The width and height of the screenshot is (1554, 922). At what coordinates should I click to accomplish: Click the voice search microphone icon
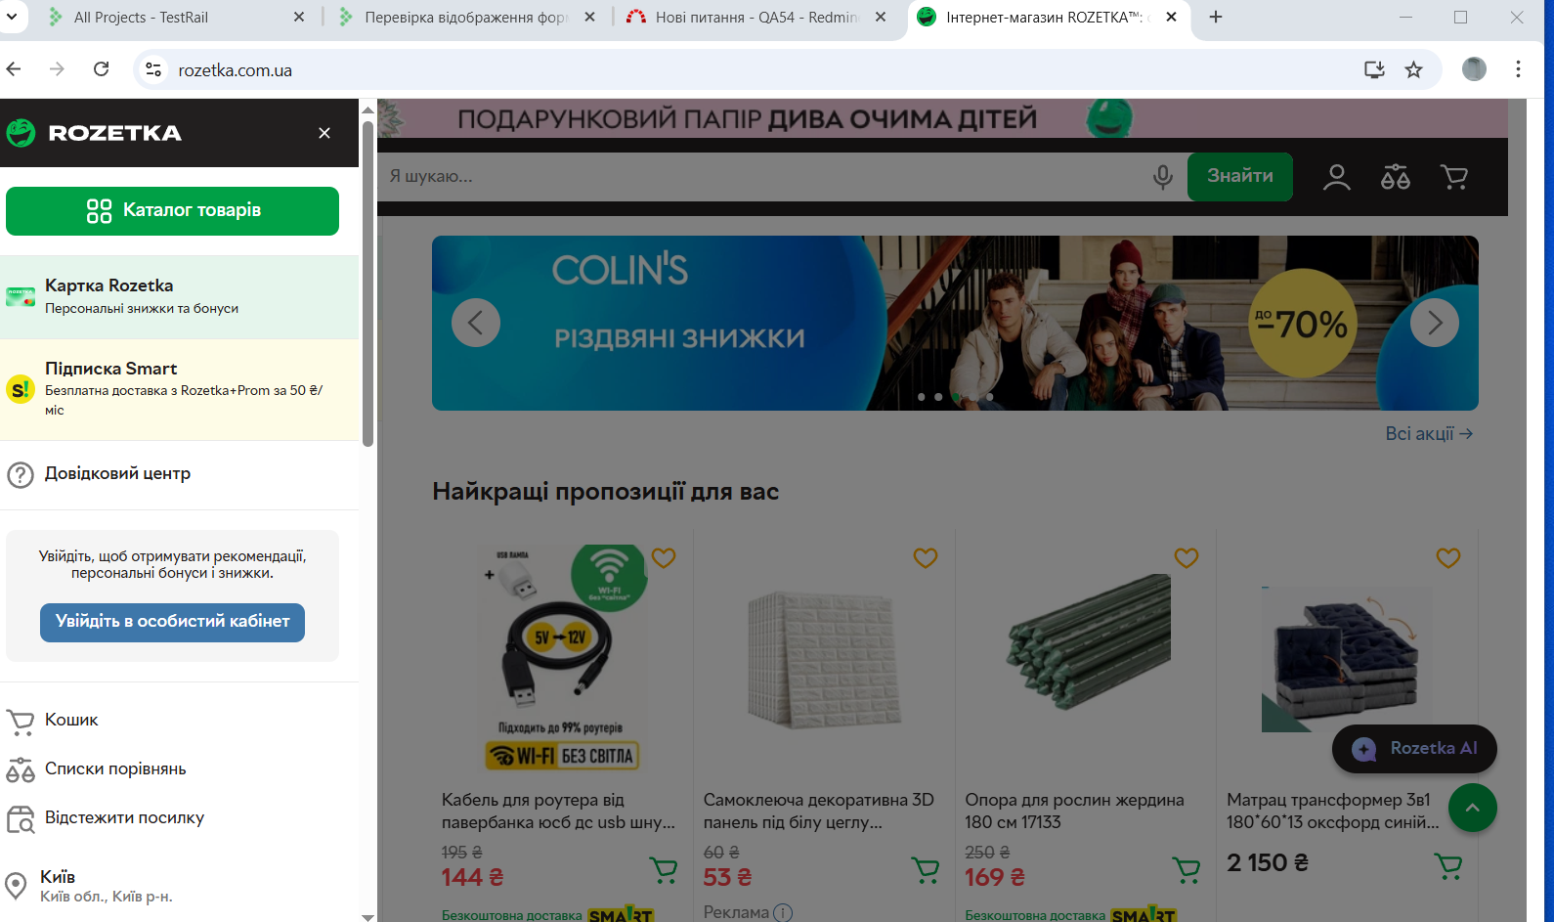pos(1162,177)
